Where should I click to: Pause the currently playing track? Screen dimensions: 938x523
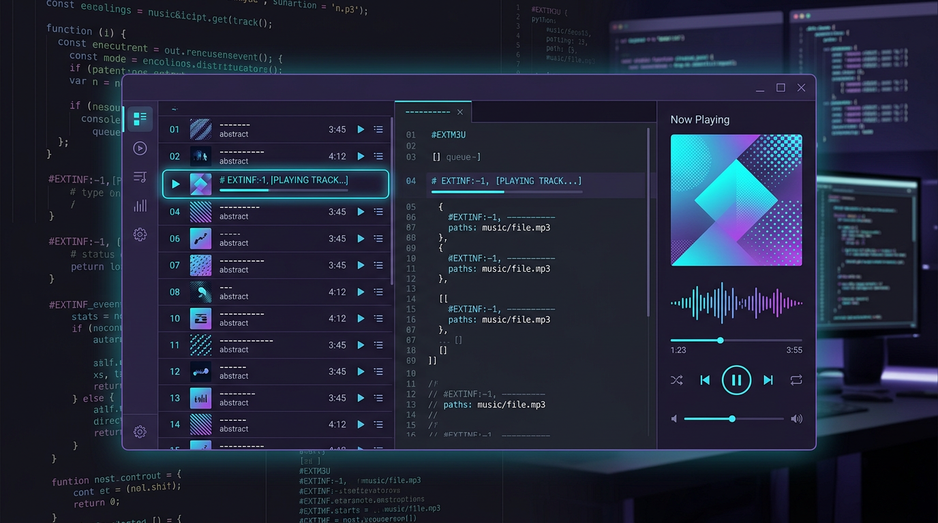click(x=736, y=380)
